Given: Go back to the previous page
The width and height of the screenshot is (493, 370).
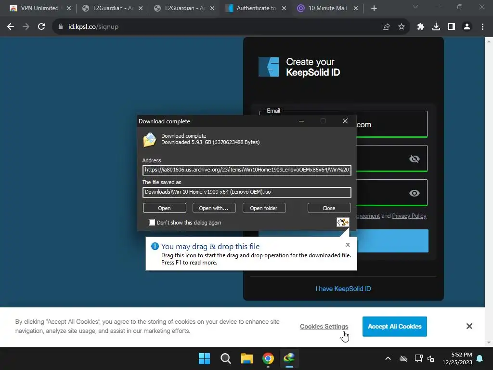Looking at the screenshot, I should [x=11, y=27].
